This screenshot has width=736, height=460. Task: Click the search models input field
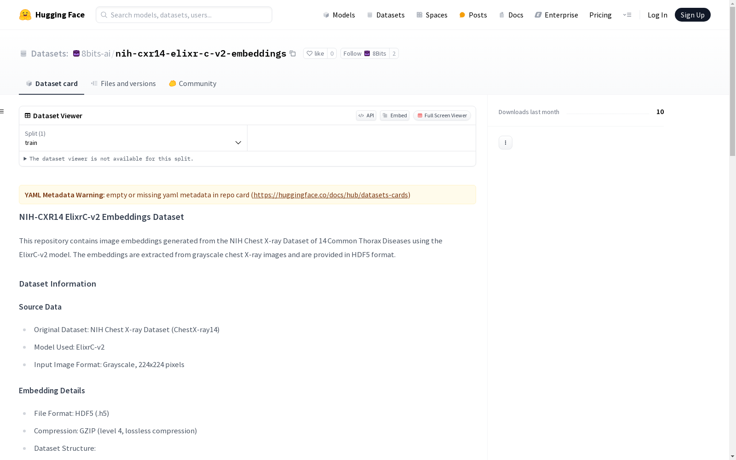pyautogui.click(x=184, y=15)
